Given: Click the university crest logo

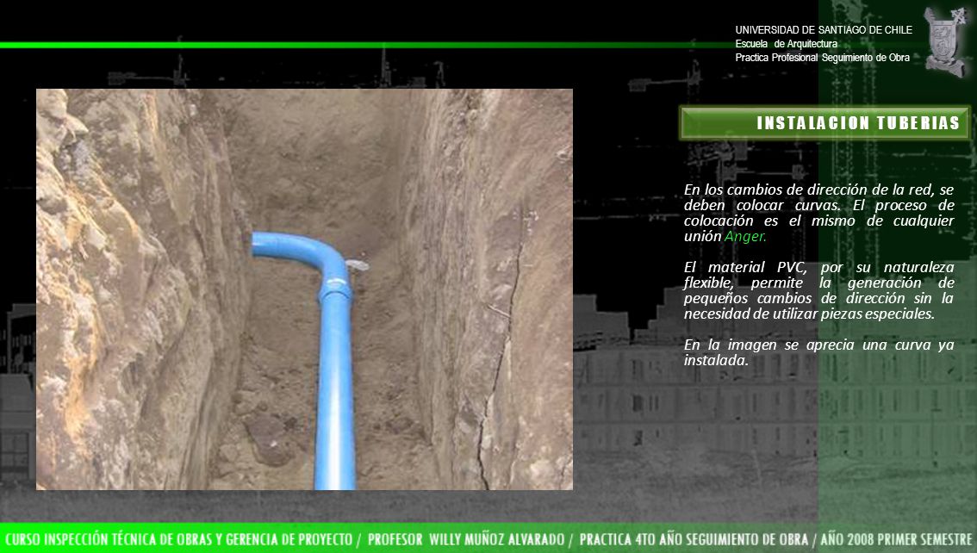Looking at the screenshot, I should tap(947, 41).
